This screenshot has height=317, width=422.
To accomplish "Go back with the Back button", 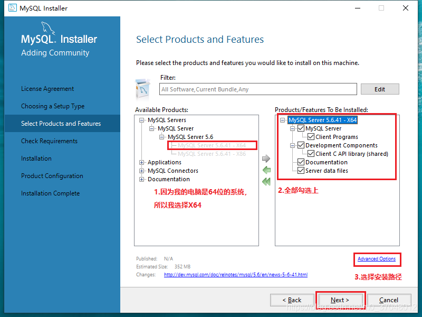I will 292,300.
